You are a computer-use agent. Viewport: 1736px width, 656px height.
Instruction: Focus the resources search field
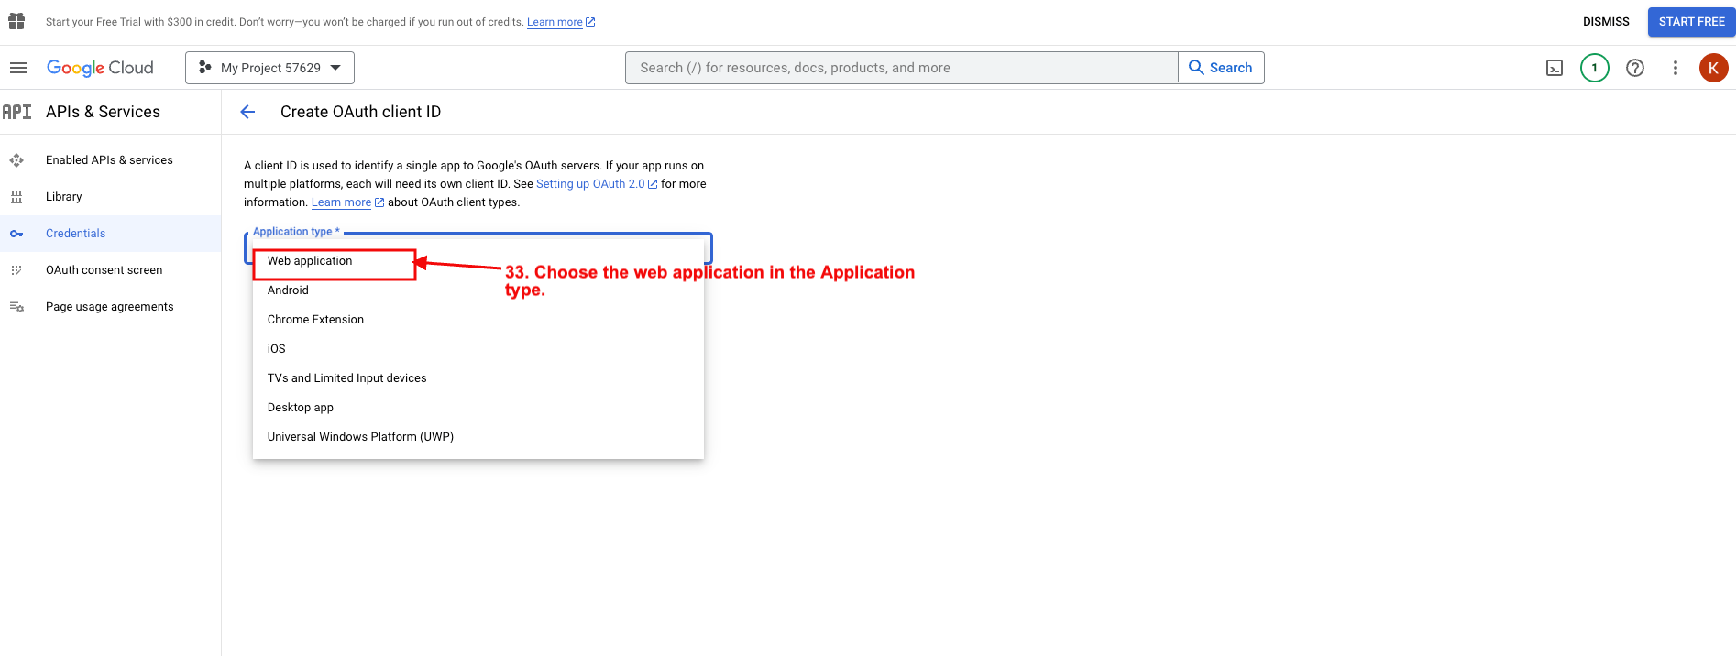pyautogui.click(x=902, y=68)
